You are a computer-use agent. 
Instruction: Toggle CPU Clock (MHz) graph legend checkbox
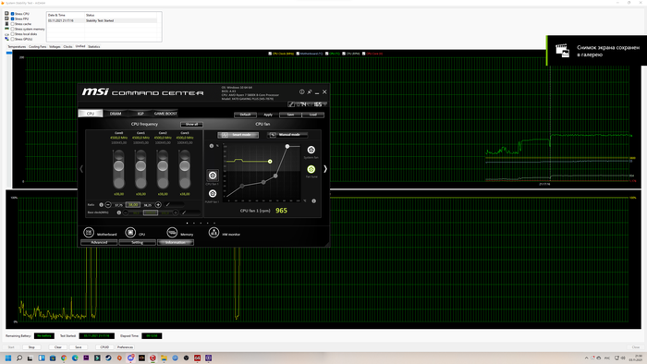coord(270,54)
